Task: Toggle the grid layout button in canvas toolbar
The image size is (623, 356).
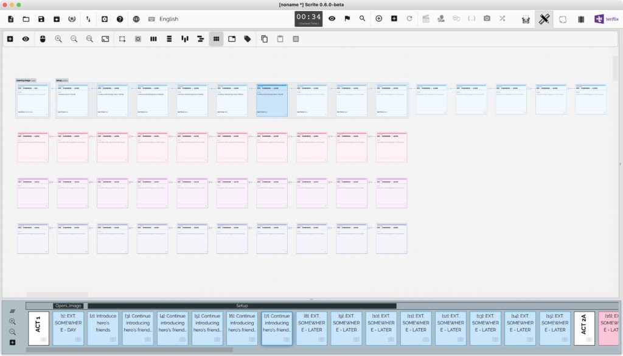Action: (216, 39)
